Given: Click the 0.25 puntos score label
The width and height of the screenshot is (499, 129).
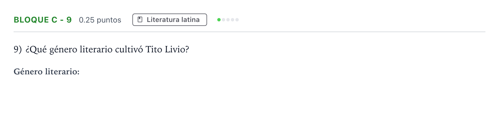Looking at the screenshot, I should (100, 20).
